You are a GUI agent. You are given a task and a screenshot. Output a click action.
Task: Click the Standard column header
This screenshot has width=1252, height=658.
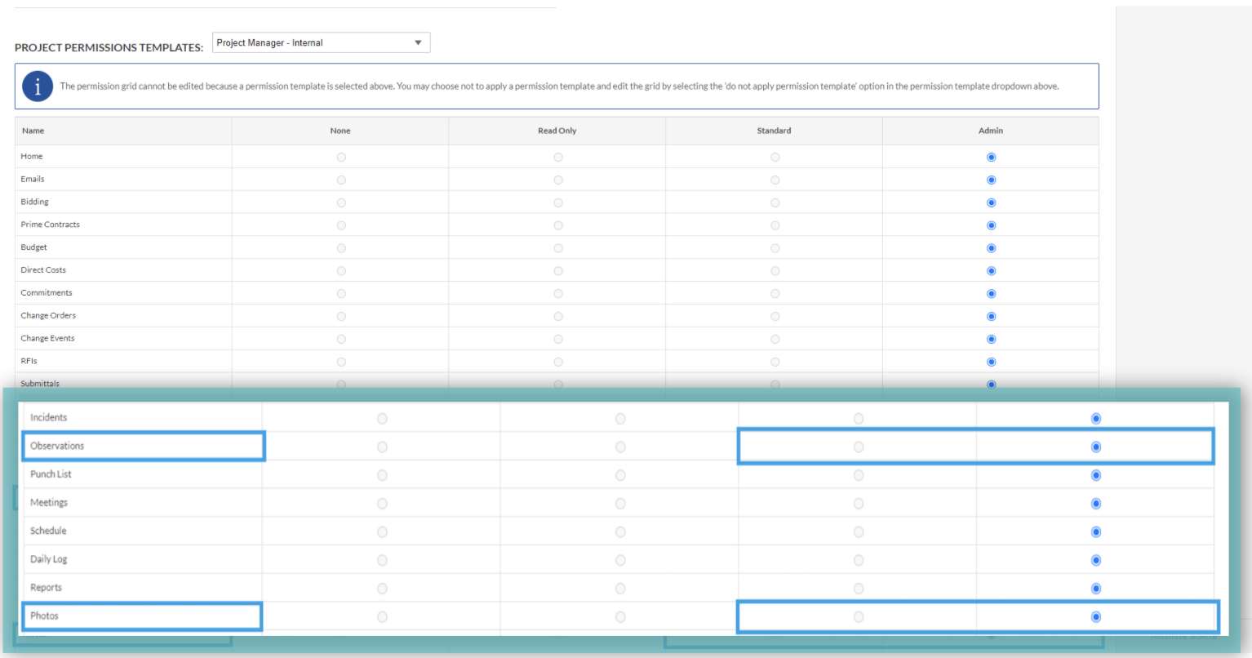click(x=774, y=131)
